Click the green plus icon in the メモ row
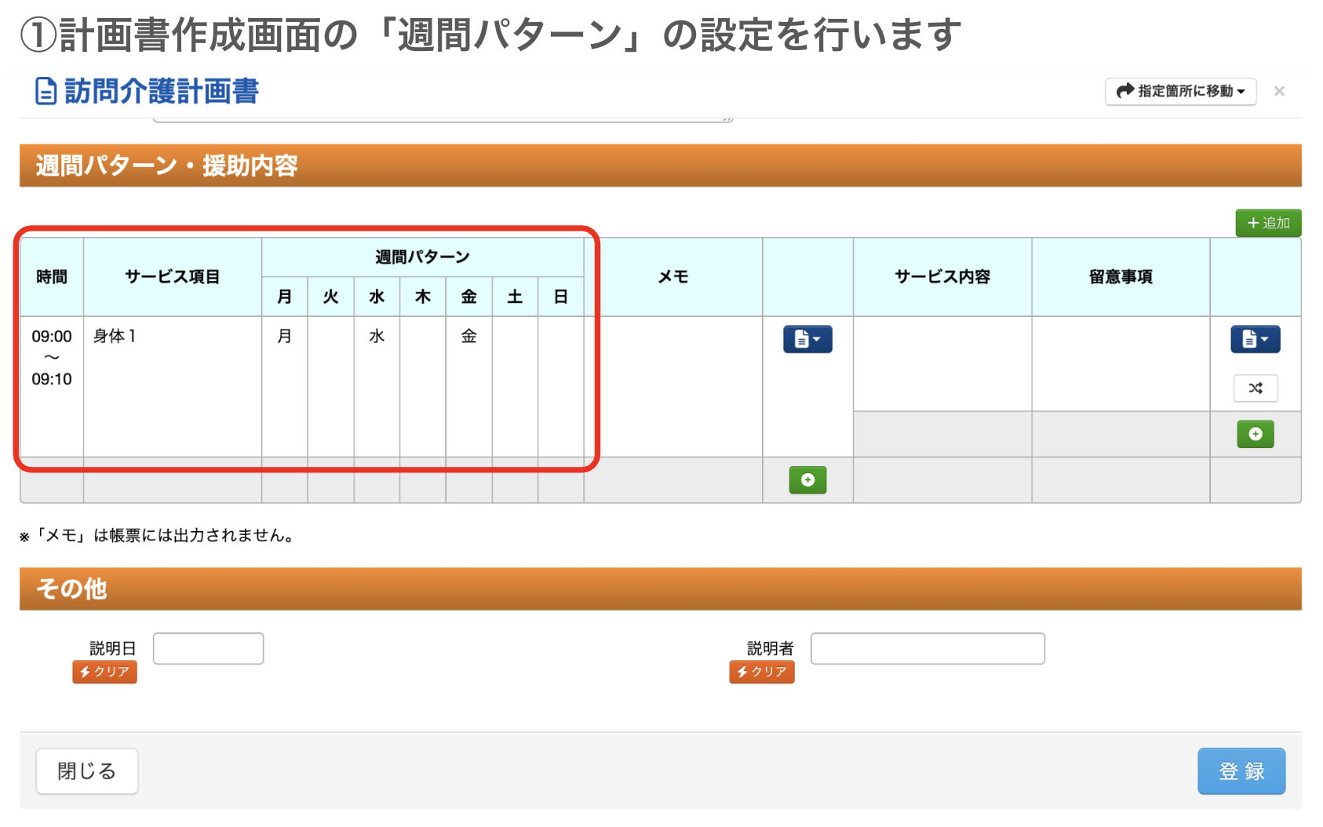Image resolution: width=1323 pixels, height=827 pixels. 807,480
